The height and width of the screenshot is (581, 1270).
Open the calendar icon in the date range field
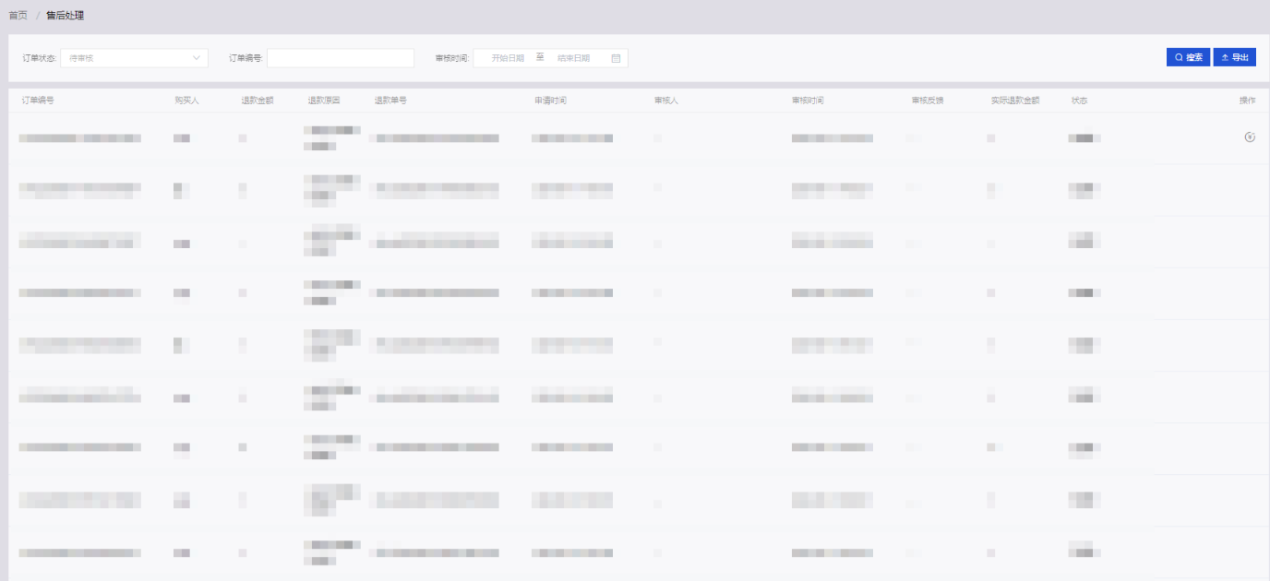616,58
